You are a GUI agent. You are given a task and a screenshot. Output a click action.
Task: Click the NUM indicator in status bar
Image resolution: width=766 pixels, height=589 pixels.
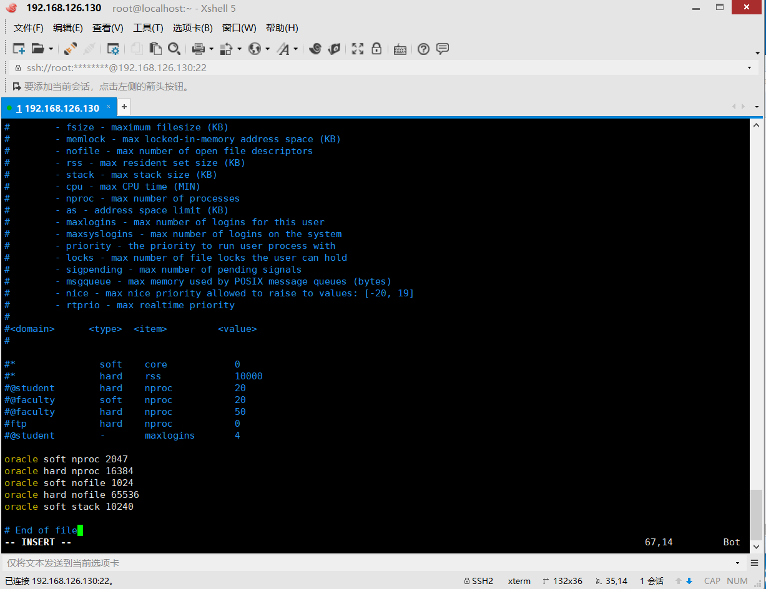[x=737, y=581]
